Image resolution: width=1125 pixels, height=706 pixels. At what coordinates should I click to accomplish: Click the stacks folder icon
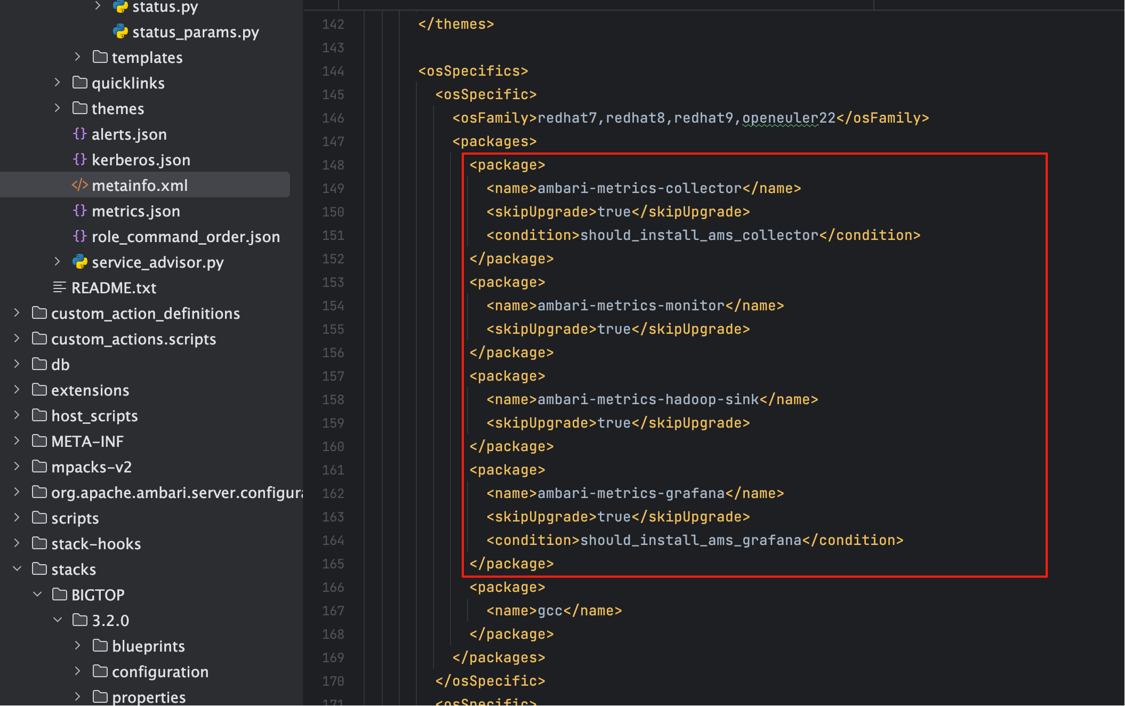coord(39,569)
